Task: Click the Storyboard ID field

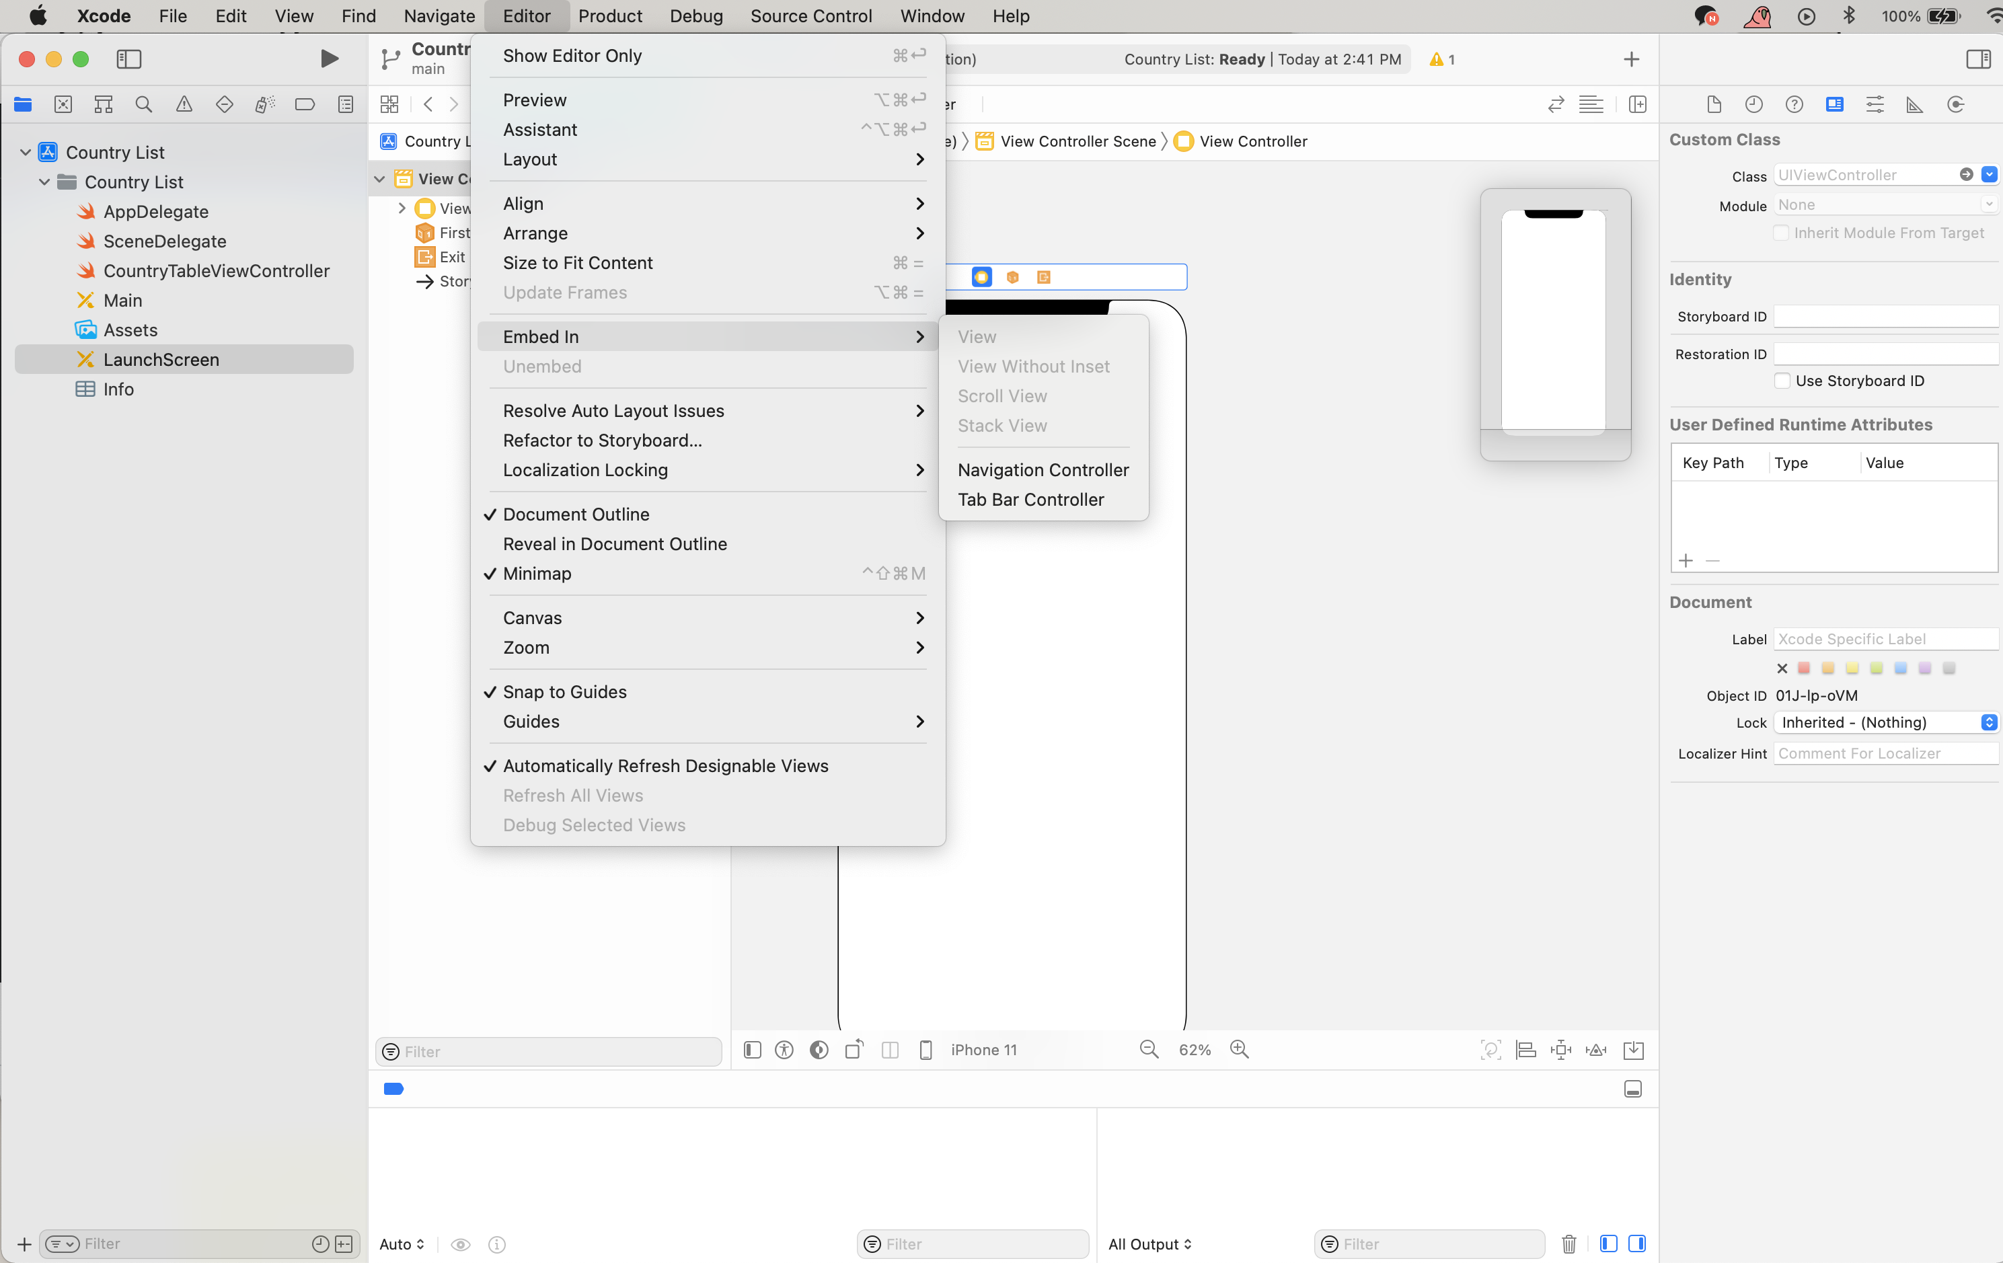Action: 1885,316
